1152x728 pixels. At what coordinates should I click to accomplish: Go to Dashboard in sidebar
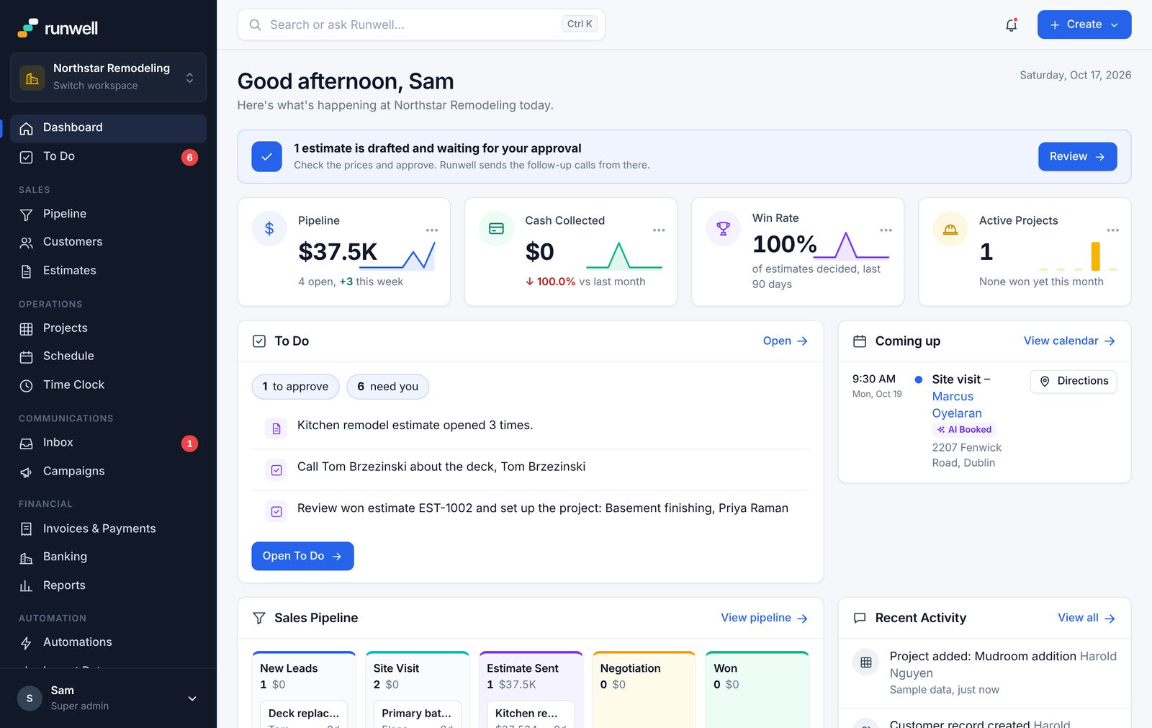108,128
